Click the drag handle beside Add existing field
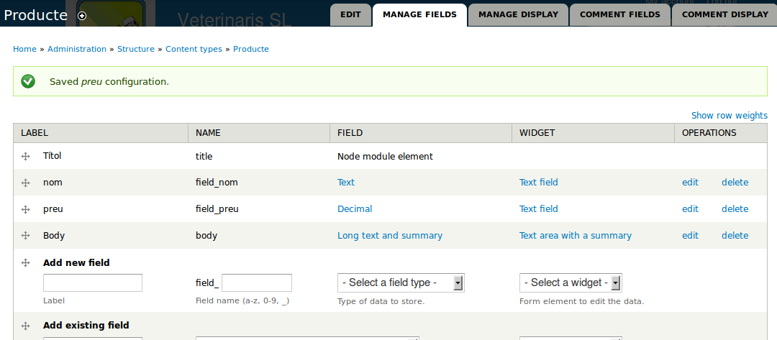777x340 pixels. point(26,326)
